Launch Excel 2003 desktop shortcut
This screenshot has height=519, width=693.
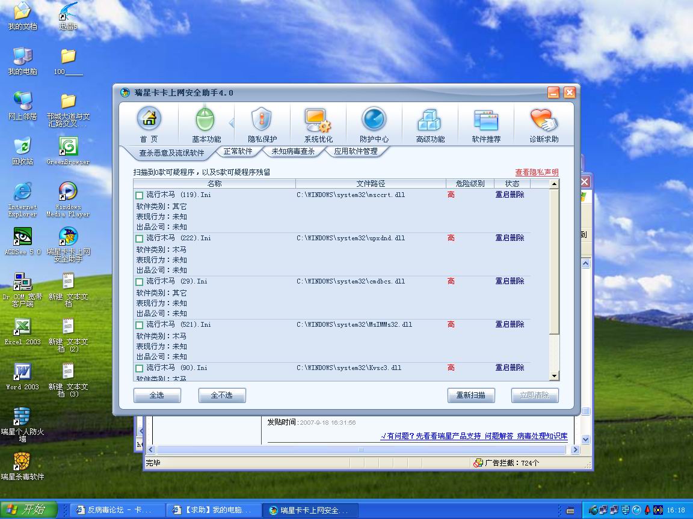pyautogui.click(x=22, y=332)
